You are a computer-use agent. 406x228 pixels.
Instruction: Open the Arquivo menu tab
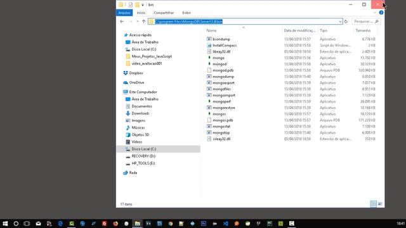pyautogui.click(x=124, y=13)
